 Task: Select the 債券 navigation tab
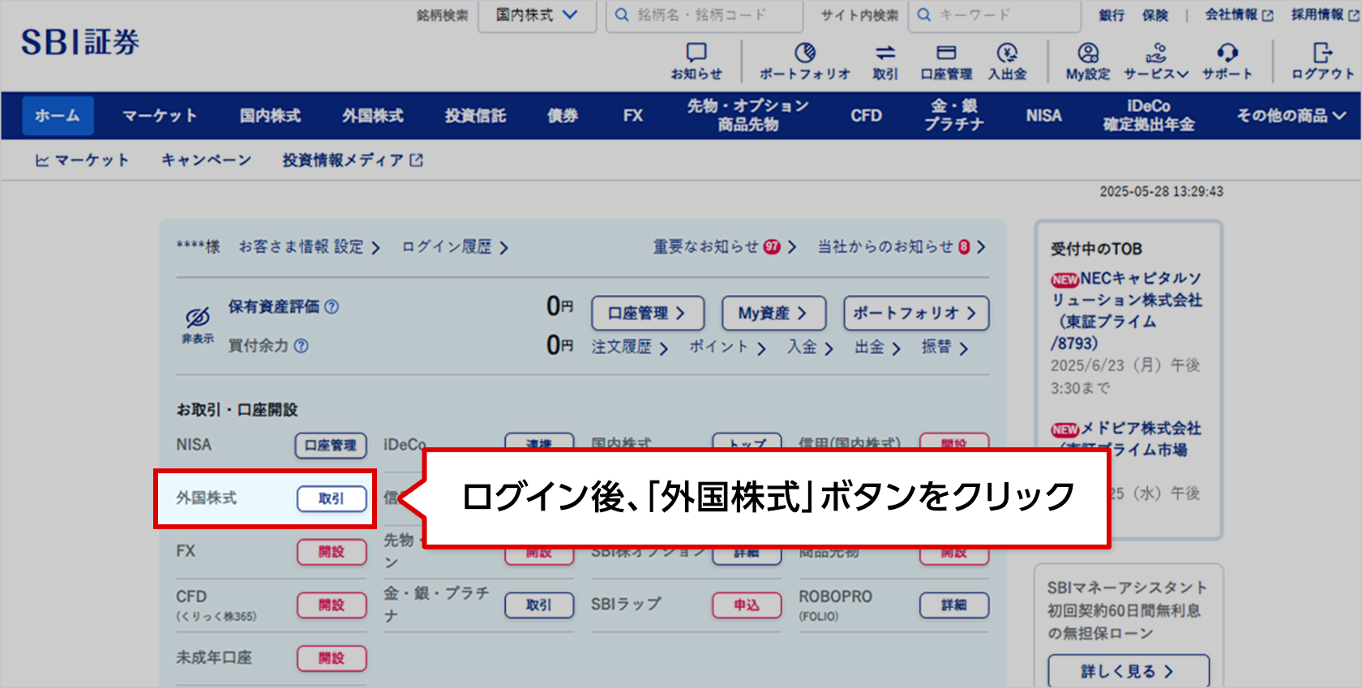(563, 116)
